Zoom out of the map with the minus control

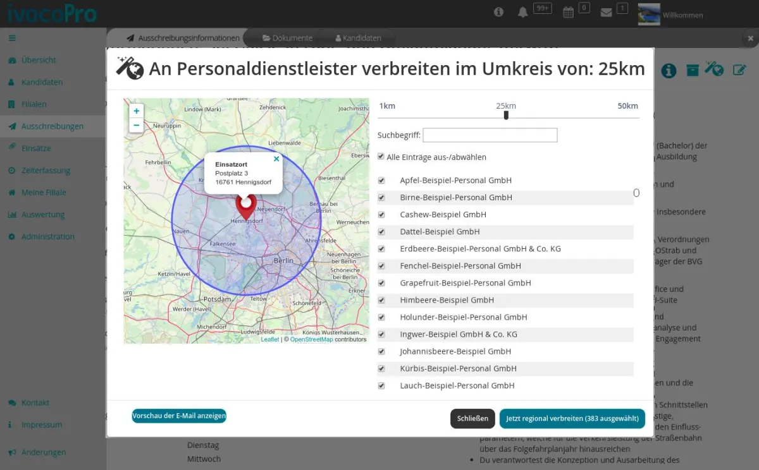click(x=136, y=125)
